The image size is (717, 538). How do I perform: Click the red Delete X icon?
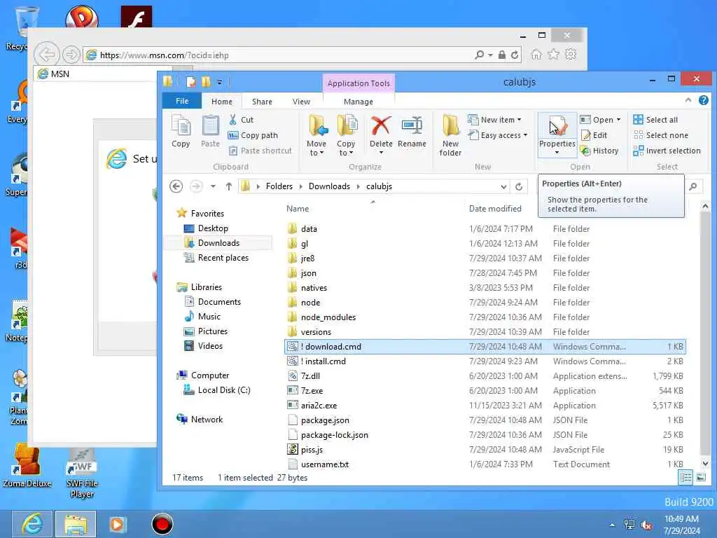pos(381,125)
